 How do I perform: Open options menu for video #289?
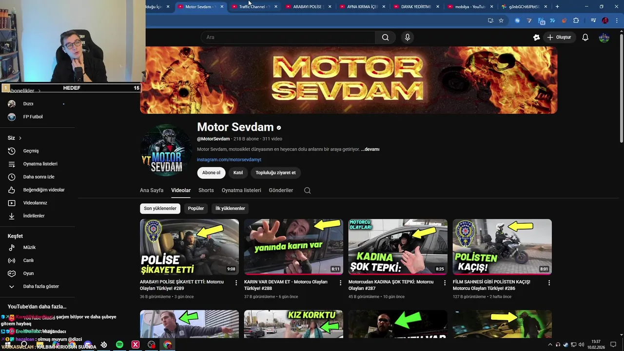(x=236, y=283)
